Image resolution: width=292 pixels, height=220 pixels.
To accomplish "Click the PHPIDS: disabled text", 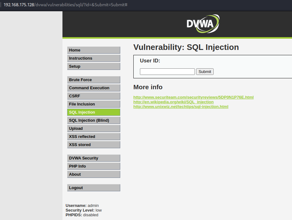I will (82, 215).
